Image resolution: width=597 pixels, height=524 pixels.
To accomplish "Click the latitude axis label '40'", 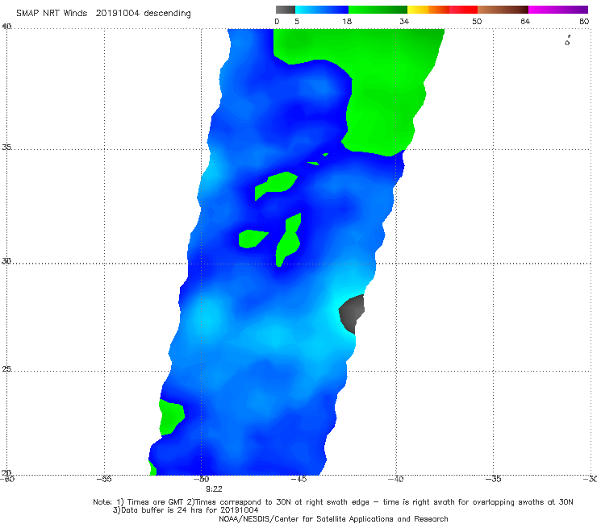I will click(6, 26).
